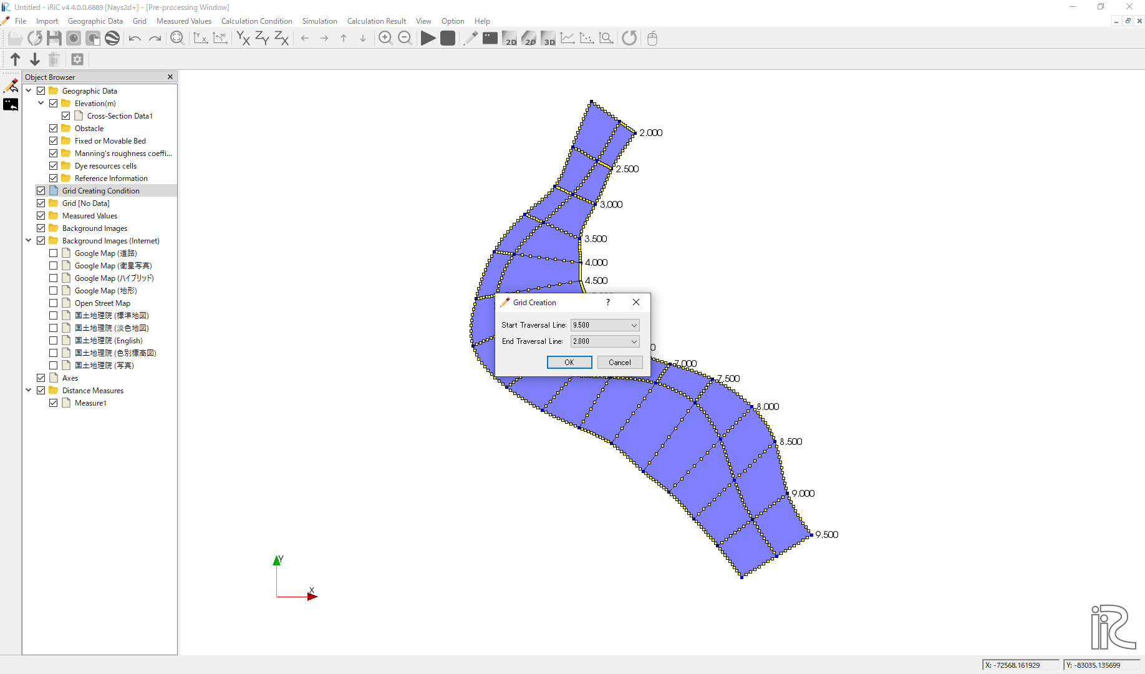The height and width of the screenshot is (674, 1145).
Task: Click the Reload project icon next to Open
Action: coord(35,39)
